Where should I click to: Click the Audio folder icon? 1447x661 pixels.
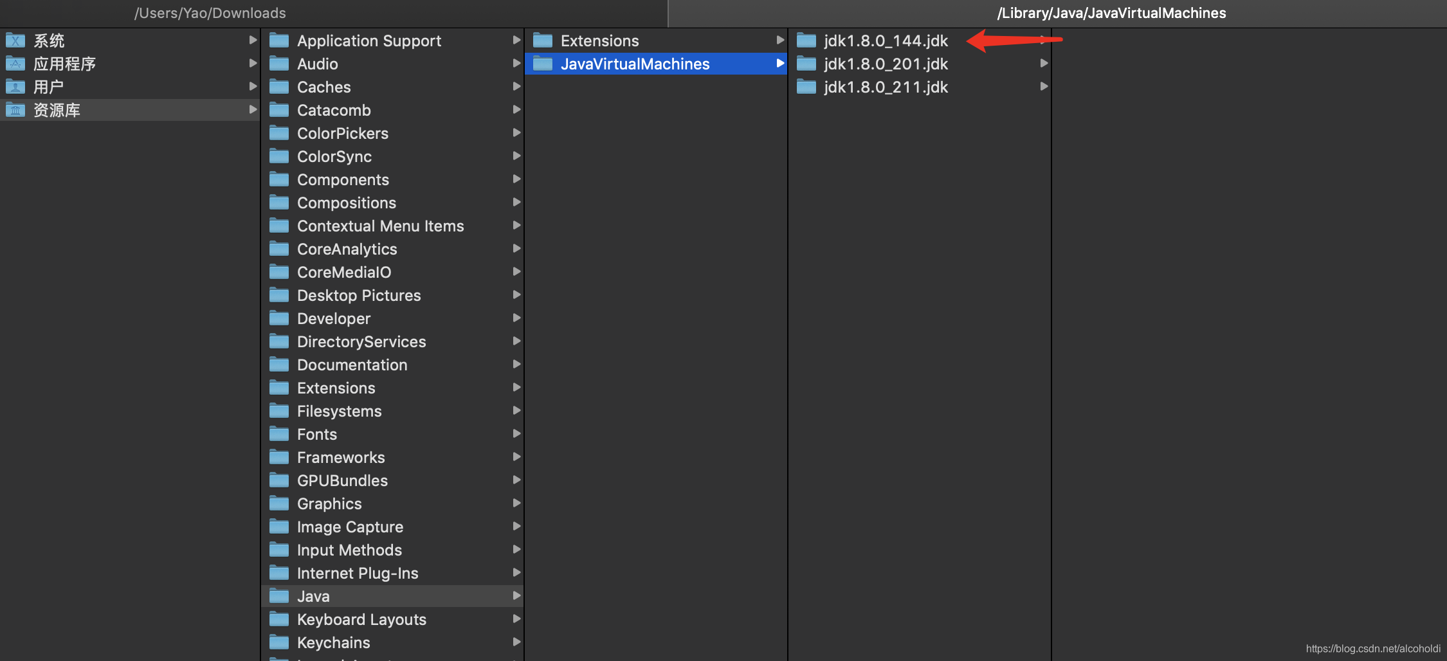point(279,64)
